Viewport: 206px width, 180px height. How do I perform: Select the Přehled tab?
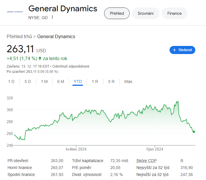(117, 13)
